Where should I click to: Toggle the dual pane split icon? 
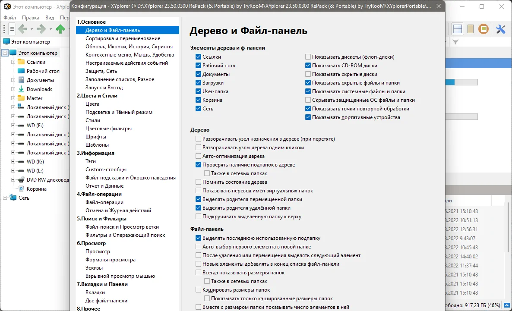coord(458,29)
